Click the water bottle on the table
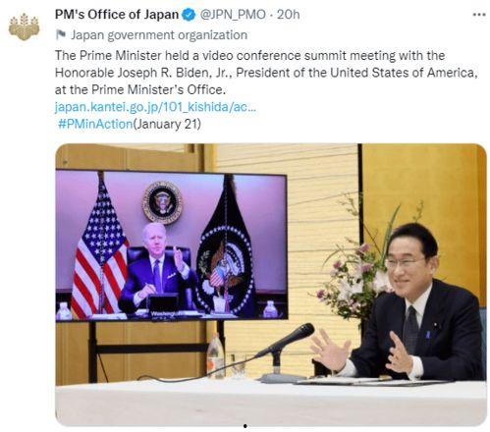Image resolution: width=490 pixels, height=432 pixels. 215,356
